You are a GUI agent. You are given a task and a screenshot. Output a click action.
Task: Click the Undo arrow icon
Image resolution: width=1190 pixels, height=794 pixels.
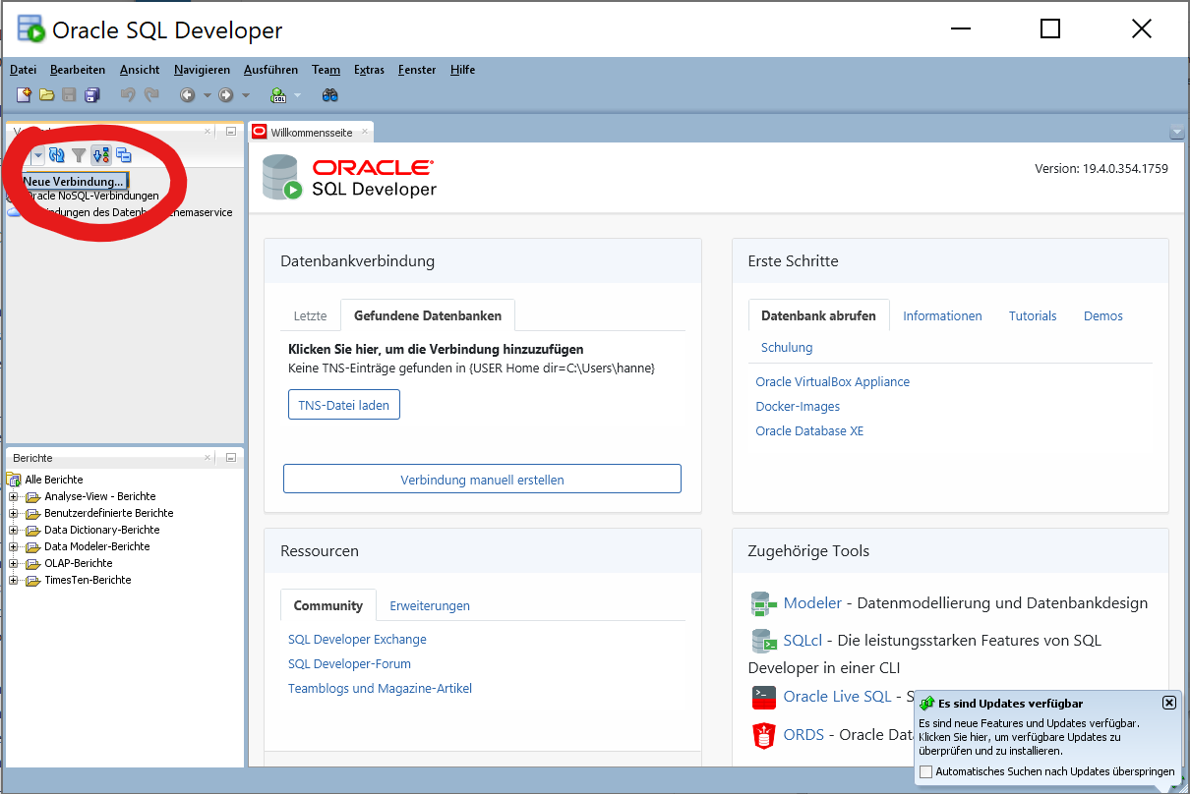(x=128, y=95)
